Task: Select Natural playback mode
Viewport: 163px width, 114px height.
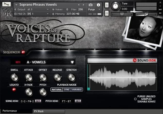Action: click(x=57, y=90)
